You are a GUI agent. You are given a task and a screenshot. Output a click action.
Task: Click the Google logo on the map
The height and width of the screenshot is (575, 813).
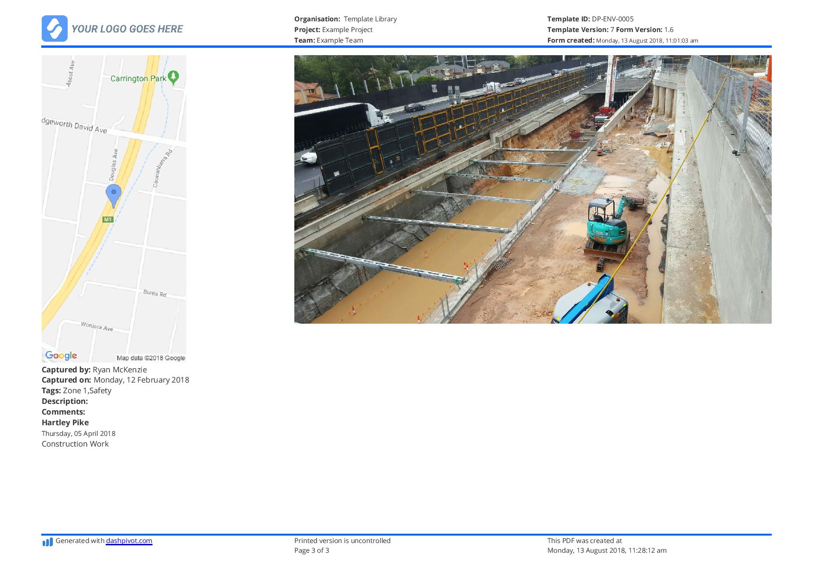pyautogui.click(x=61, y=356)
